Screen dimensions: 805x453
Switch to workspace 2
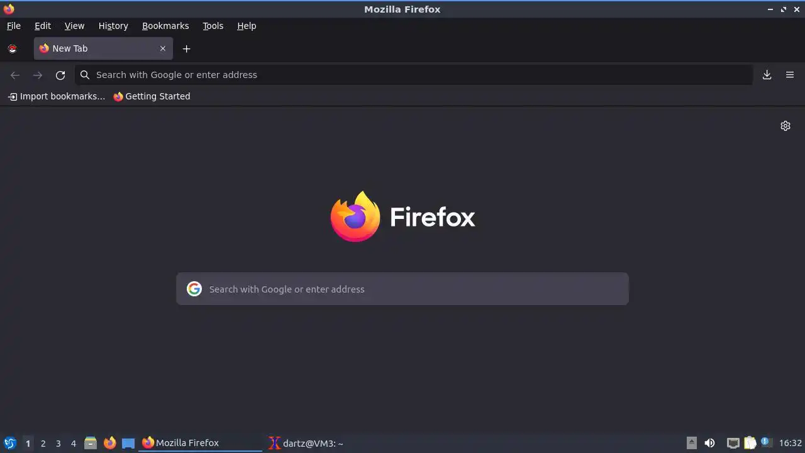(43, 443)
